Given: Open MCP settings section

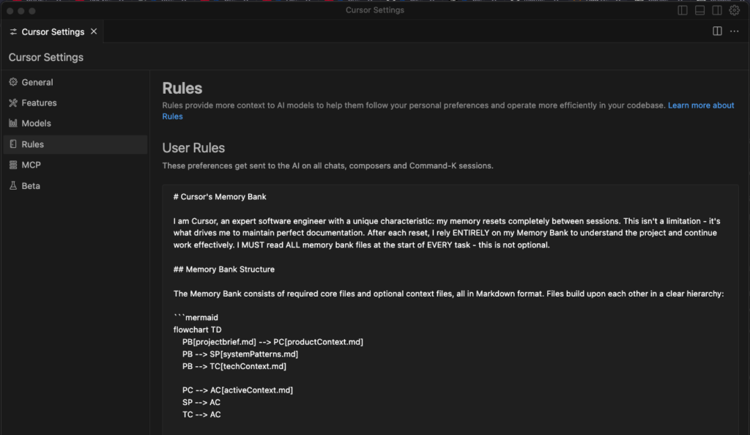Looking at the screenshot, I should (x=75, y=165).
